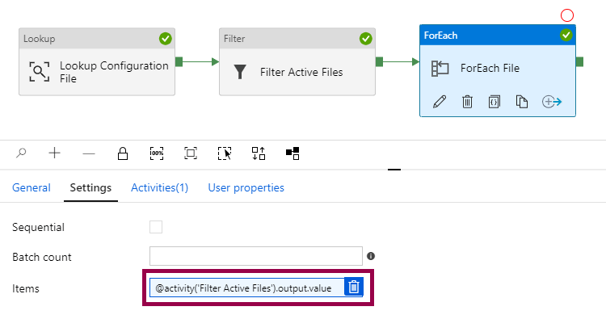The image size is (606, 315).
Task: Add output connection arrow on ForEach activity
Action: pyautogui.click(x=552, y=102)
